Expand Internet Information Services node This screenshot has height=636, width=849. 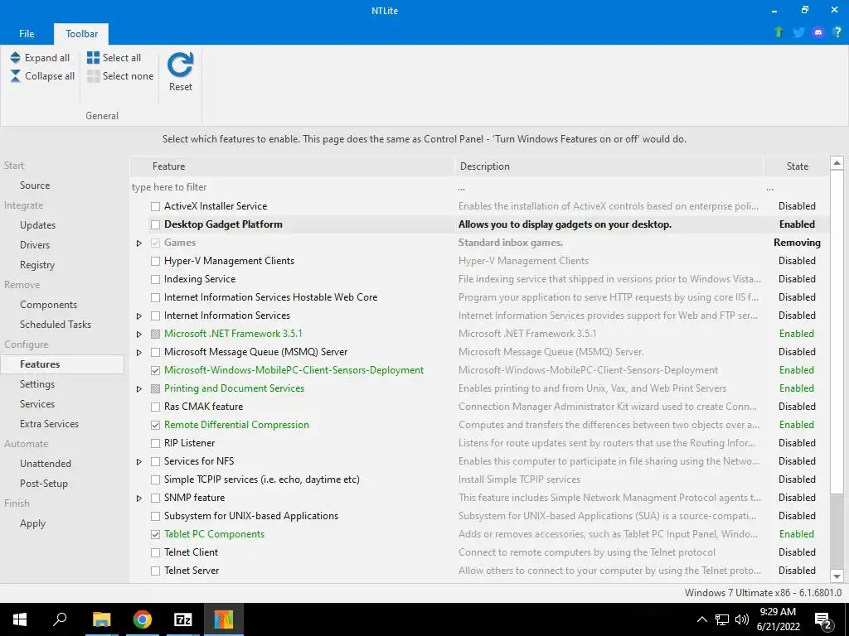139,316
